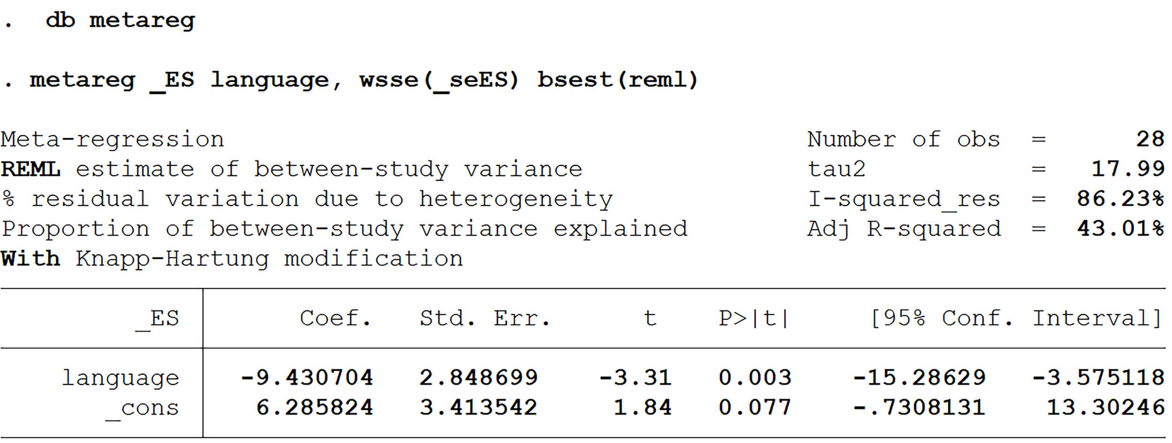
Task: Click the '_ES' table header
Action: pos(158,319)
